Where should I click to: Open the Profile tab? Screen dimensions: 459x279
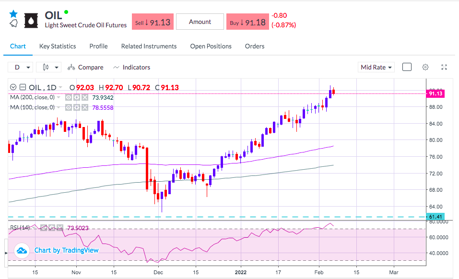tap(98, 46)
